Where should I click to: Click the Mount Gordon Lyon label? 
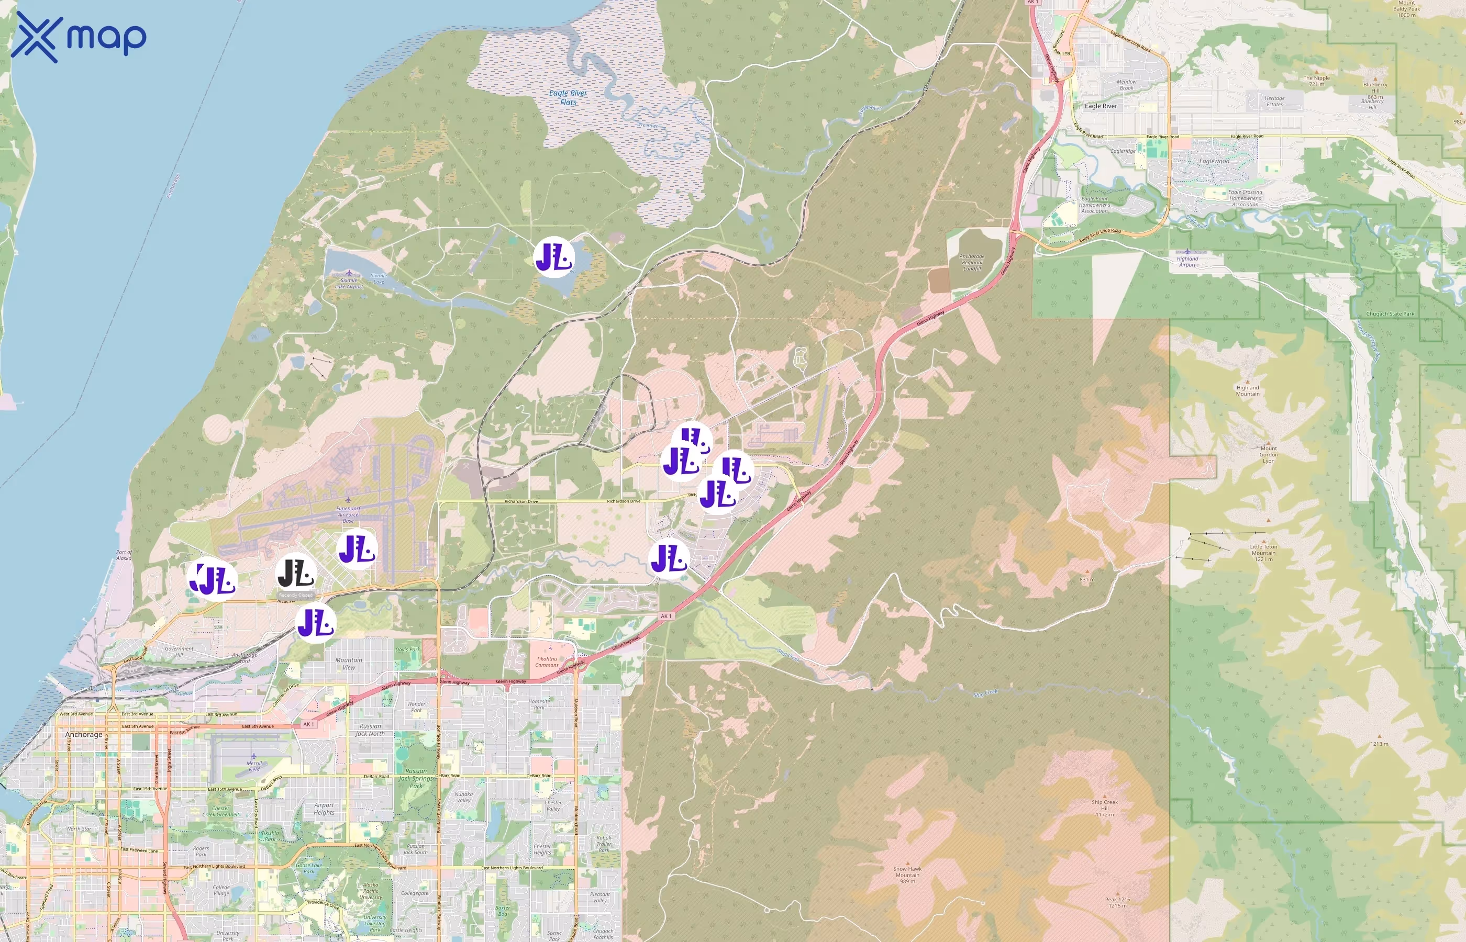[x=1269, y=454]
